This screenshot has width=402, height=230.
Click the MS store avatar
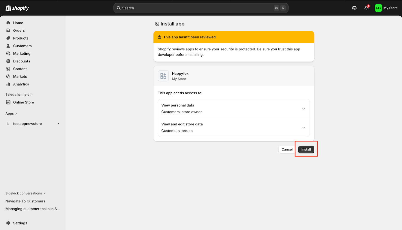point(378,8)
